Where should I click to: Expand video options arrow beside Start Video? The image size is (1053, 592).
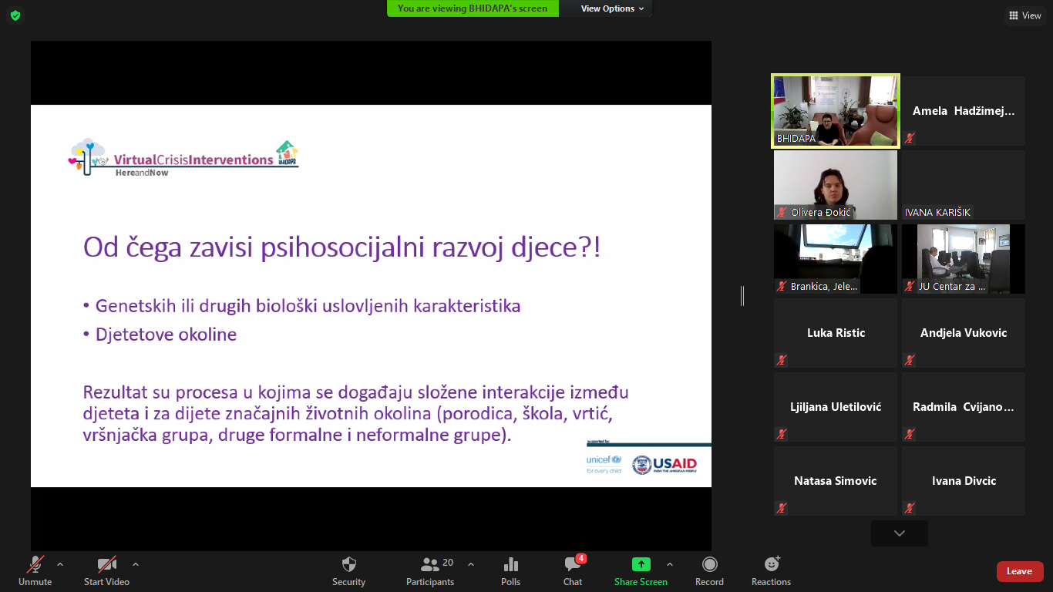pyautogui.click(x=136, y=563)
